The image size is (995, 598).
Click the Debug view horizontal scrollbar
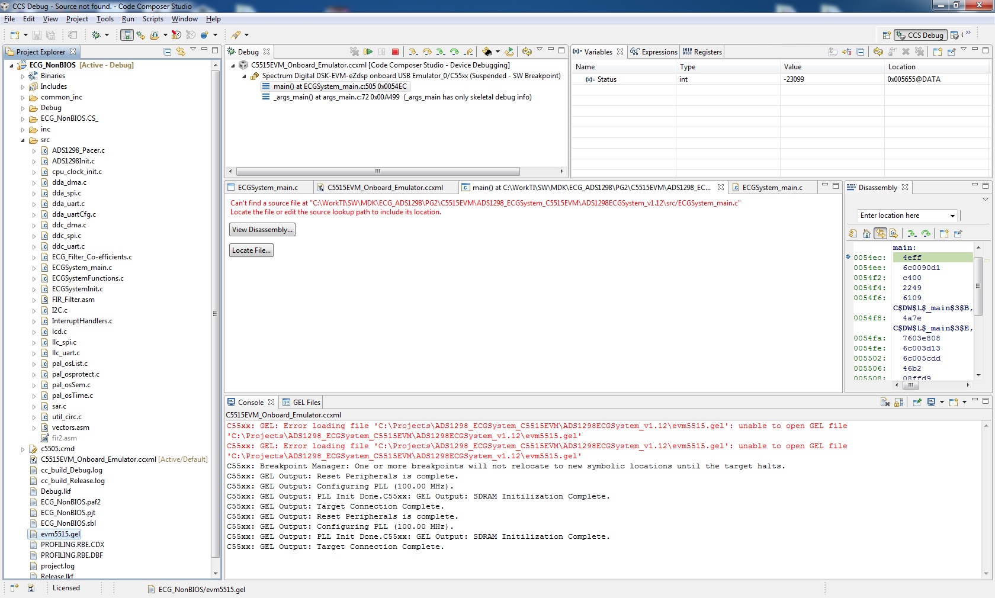coord(378,172)
